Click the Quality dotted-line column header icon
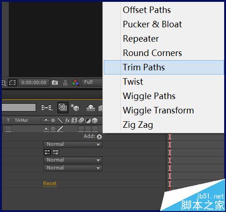Image resolution: width=226 pixels, height=212 pixels. tap(60, 120)
